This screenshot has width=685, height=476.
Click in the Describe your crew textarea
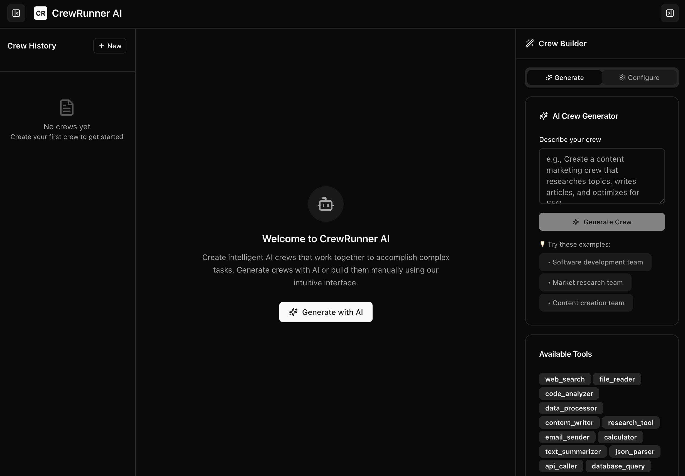[601, 176]
